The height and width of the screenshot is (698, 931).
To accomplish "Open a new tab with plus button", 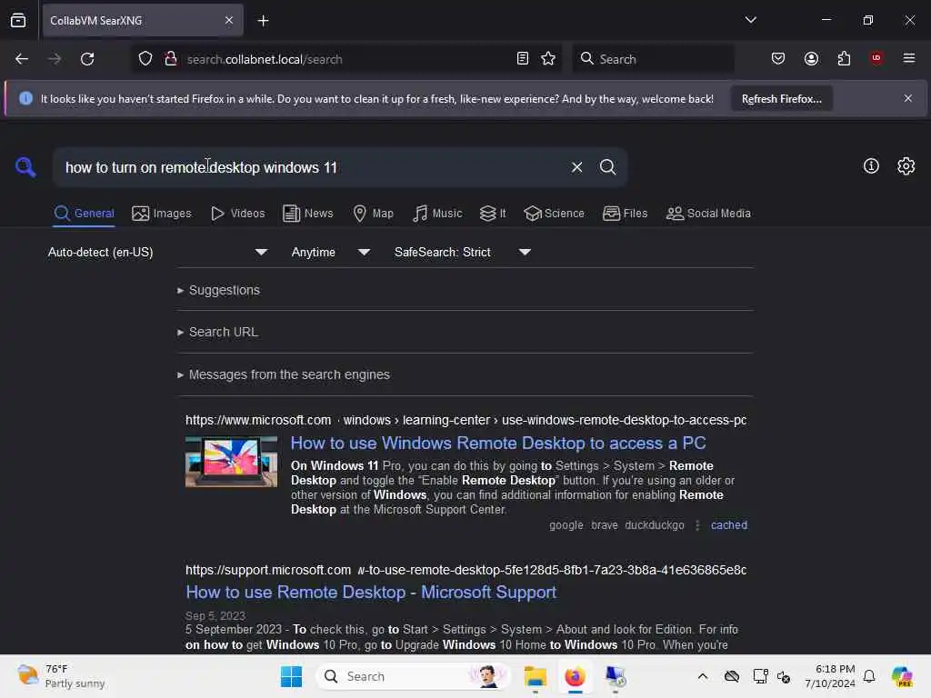I will [263, 21].
